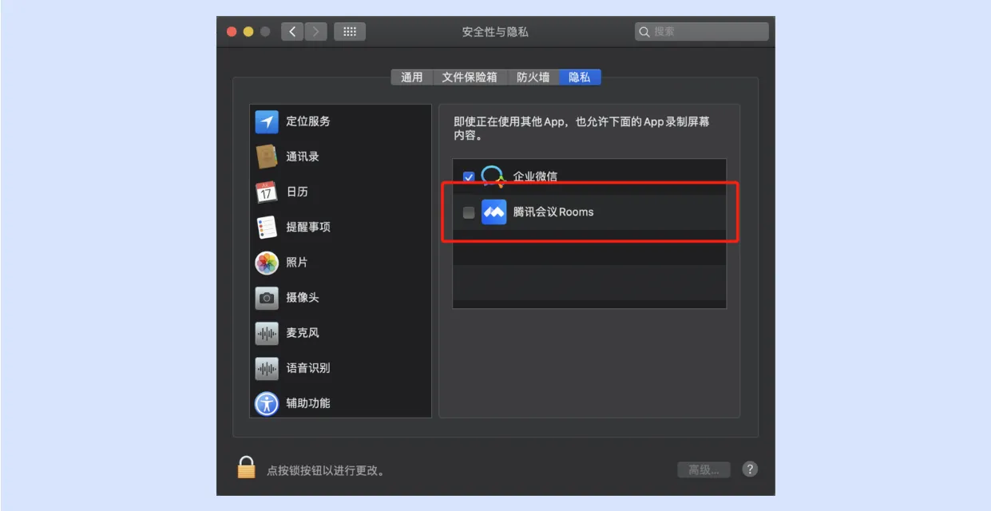Click the Microphone (麦克风) waveform icon

tap(267, 333)
